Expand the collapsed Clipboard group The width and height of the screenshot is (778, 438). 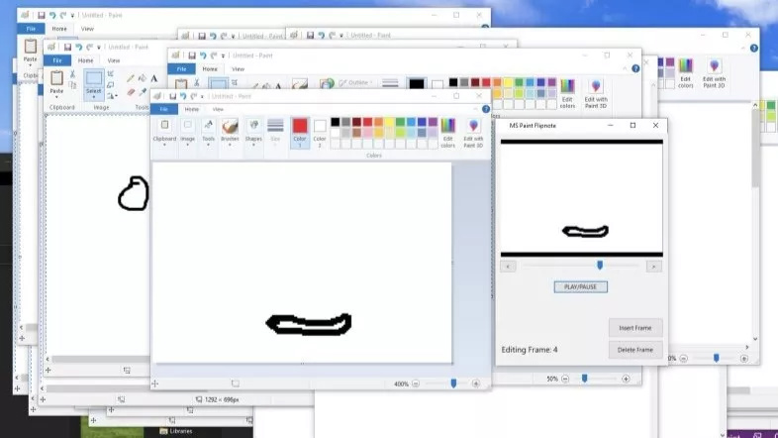pyautogui.click(x=164, y=132)
